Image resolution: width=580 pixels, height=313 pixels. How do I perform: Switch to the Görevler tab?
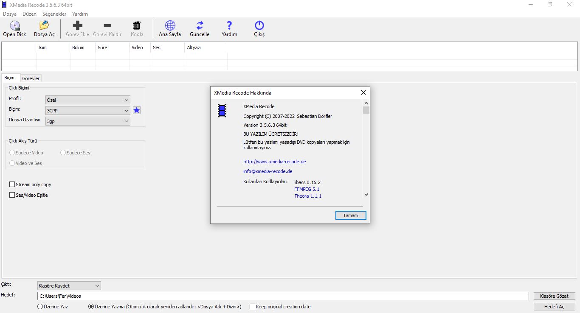pos(31,78)
